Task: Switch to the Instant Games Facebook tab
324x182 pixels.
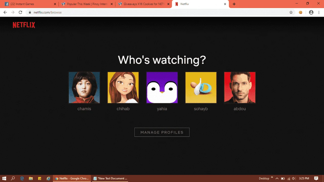Action: pyautogui.click(x=30, y=4)
